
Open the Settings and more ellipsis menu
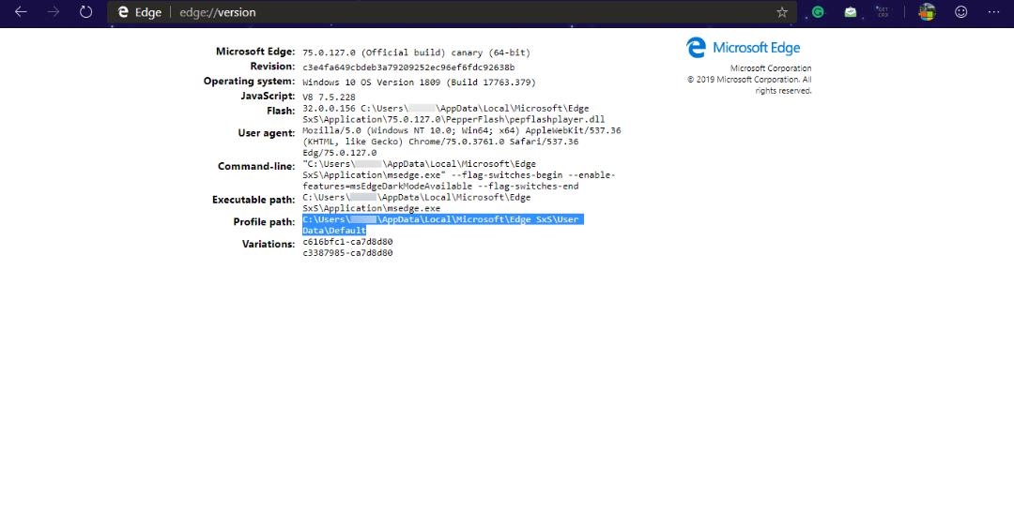tap(994, 12)
